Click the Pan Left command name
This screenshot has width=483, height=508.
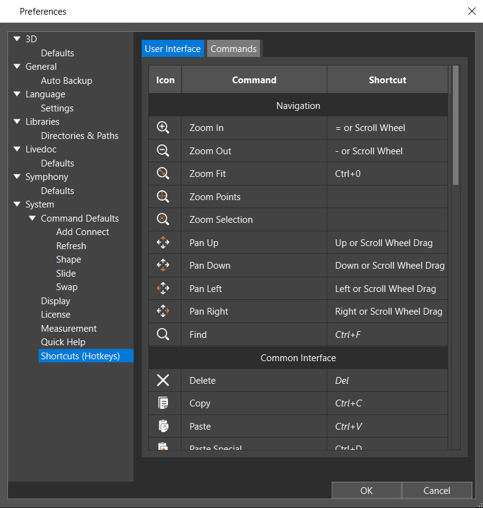[x=206, y=288]
